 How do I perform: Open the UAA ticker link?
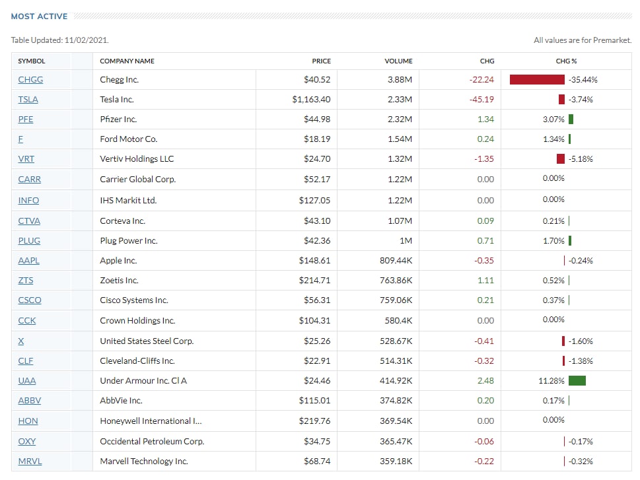pos(27,381)
